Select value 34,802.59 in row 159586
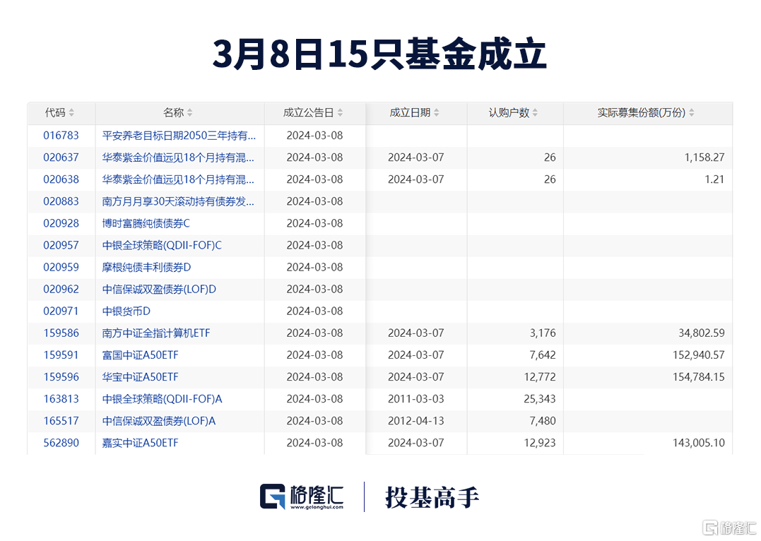The height and width of the screenshot is (541, 761). point(702,333)
